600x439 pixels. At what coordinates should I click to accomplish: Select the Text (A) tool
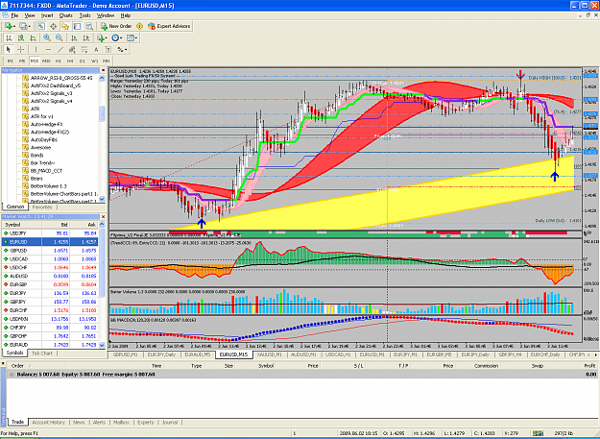pos(96,49)
